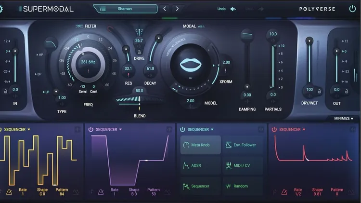Open teal SEQUENCER type dropdown
Image resolution: width=361 pixels, height=203 pixels.
tap(212, 129)
